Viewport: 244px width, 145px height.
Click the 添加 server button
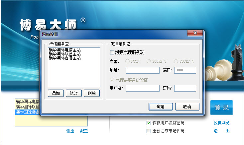point(56,93)
